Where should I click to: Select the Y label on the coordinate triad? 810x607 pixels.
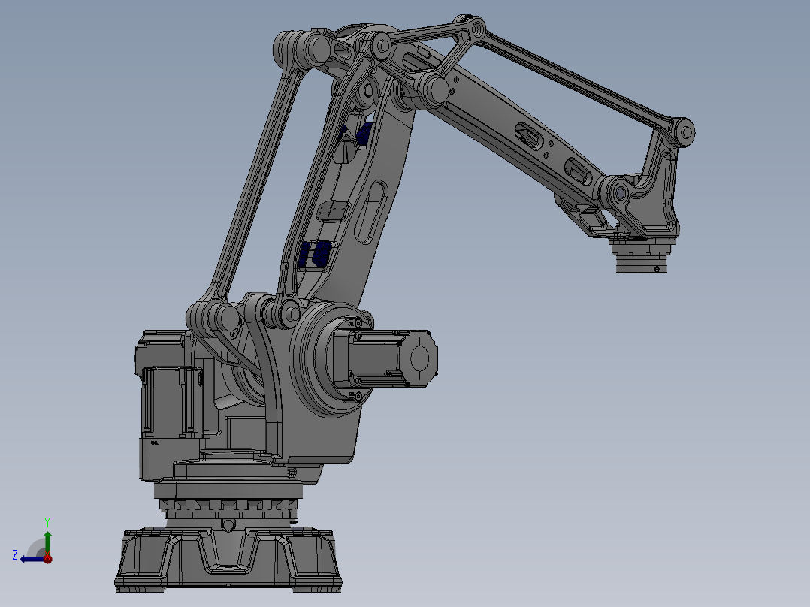point(47,521)
